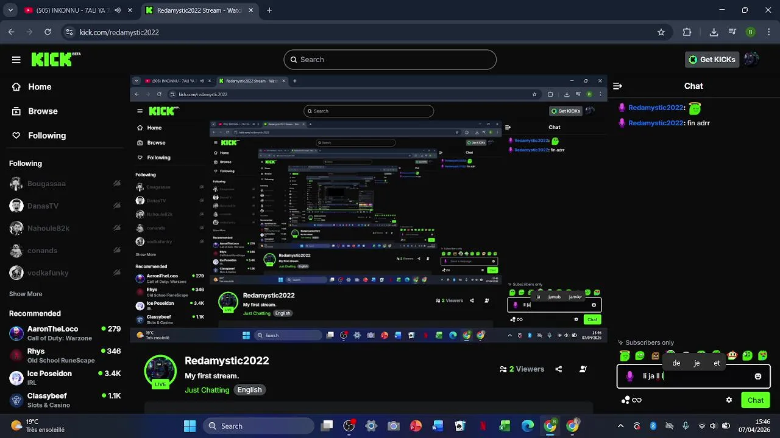Open recommended channel Ice Poseidon
Image resolution: width=780 pixels, height=438 pixels.
pos(65,378)
